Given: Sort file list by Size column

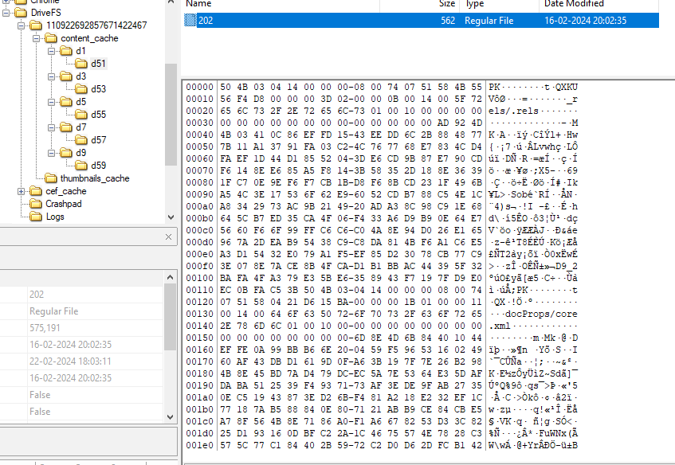Looking at the screenshot, I should coord(447,5).
